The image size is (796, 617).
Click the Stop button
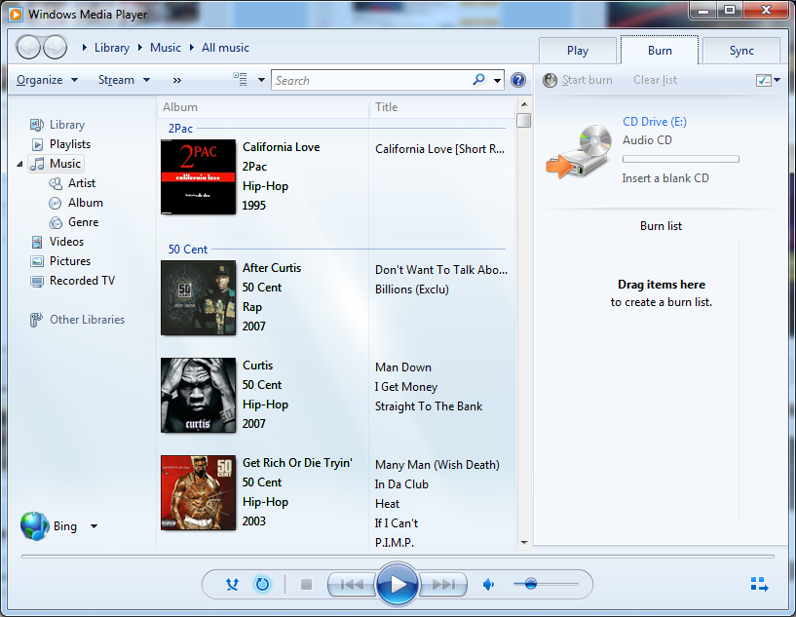point(306,585)
